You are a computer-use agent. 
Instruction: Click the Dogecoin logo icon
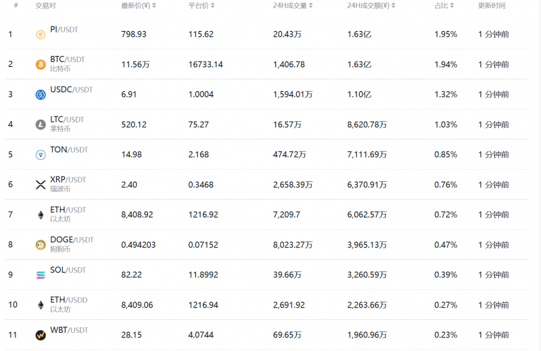pyautogui.click(x=41, y=245)
